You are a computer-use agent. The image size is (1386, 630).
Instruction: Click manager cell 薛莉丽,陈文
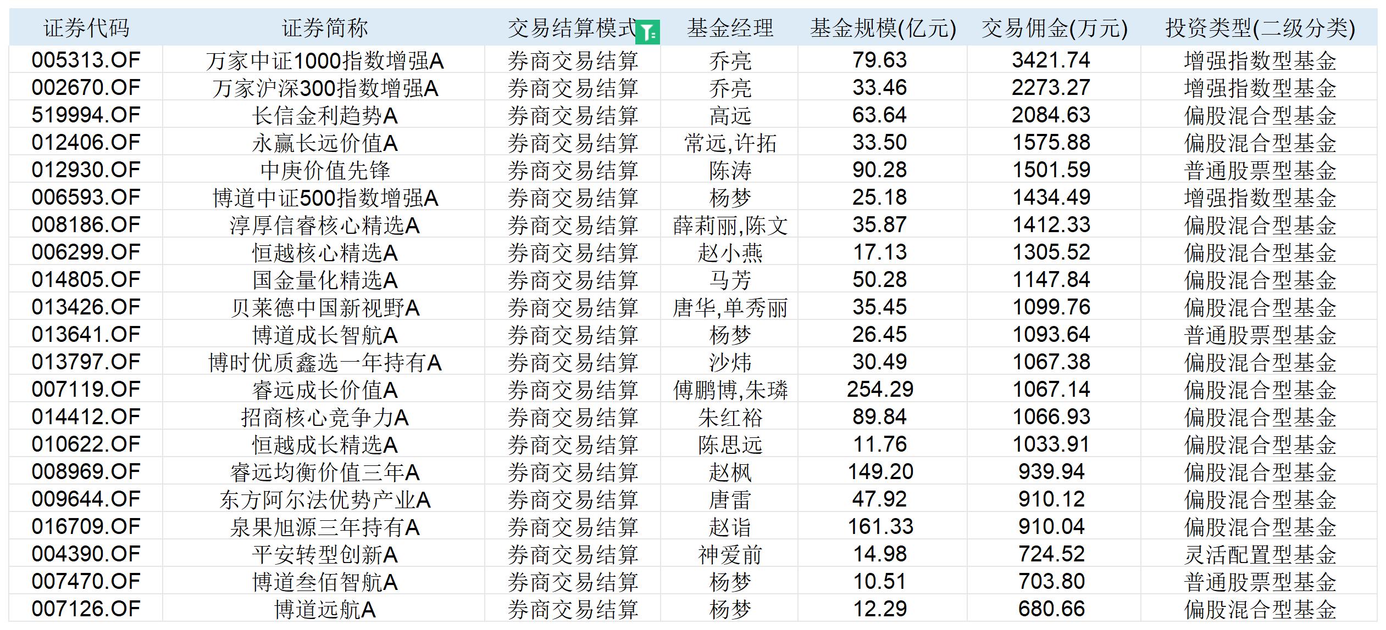coord(729,225)
